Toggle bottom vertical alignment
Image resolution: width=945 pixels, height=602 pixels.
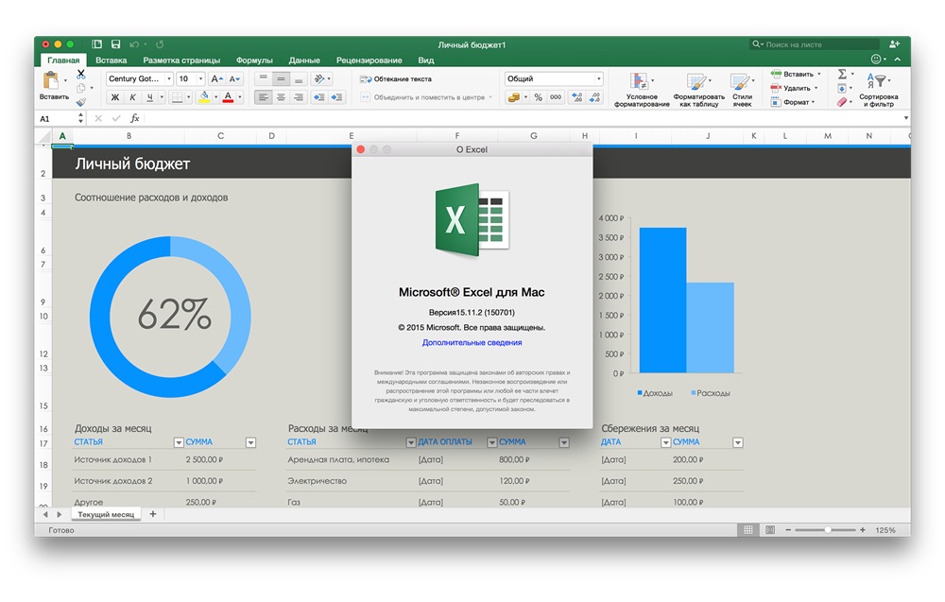[x=298, y=79]
